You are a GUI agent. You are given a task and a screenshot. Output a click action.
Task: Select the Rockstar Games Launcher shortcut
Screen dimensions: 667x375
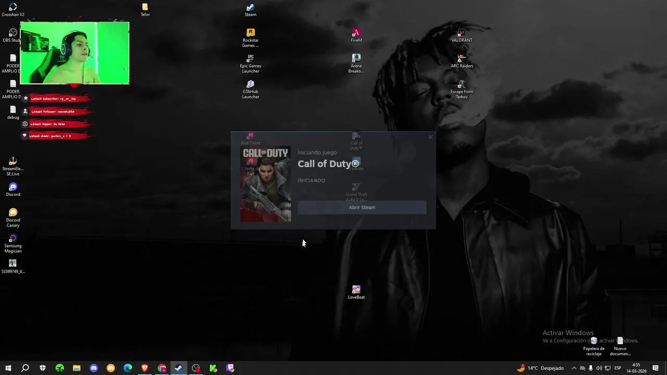[250, 38]
